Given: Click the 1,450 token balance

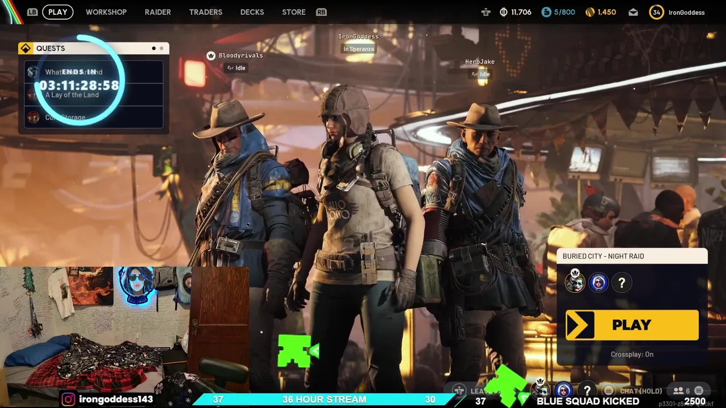Looking at the screenshot, I should [607, 12].
